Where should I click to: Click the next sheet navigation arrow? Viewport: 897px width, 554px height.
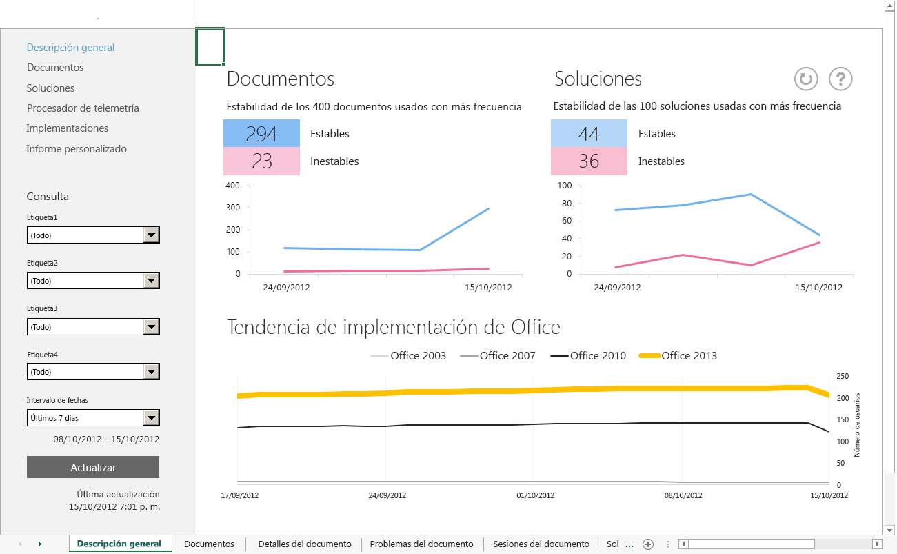click(39, 544)
